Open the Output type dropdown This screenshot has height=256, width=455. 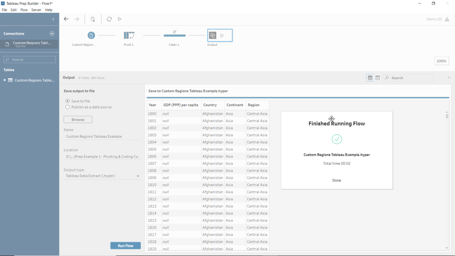(102, 176)
